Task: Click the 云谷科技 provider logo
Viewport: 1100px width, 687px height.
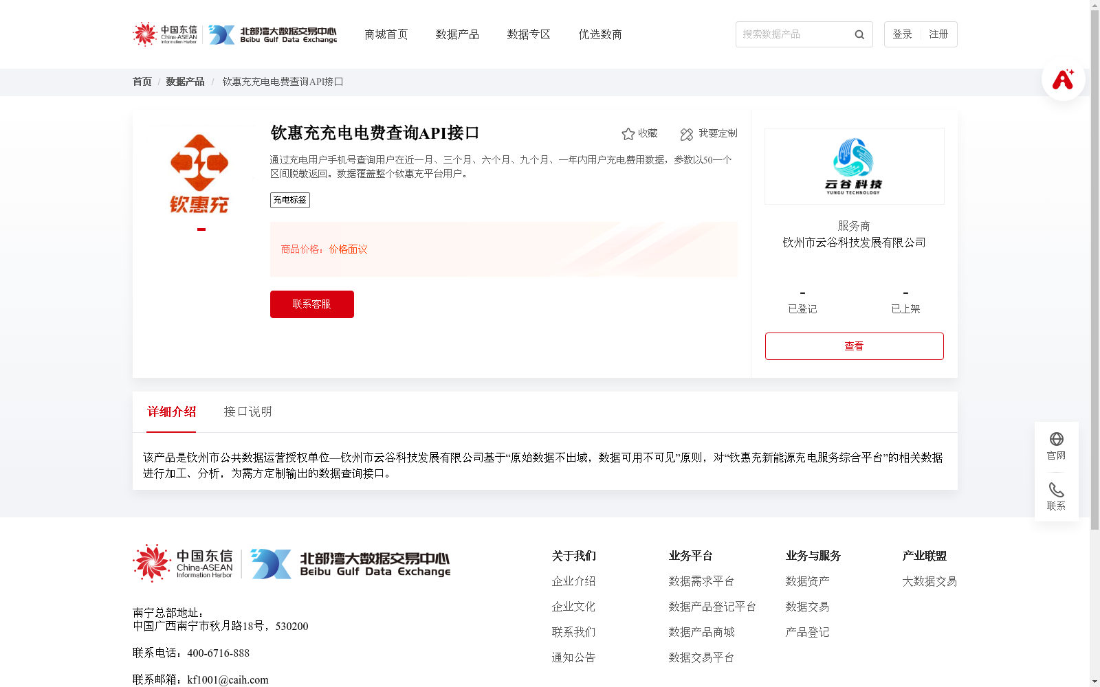Action: coord(854,166)
